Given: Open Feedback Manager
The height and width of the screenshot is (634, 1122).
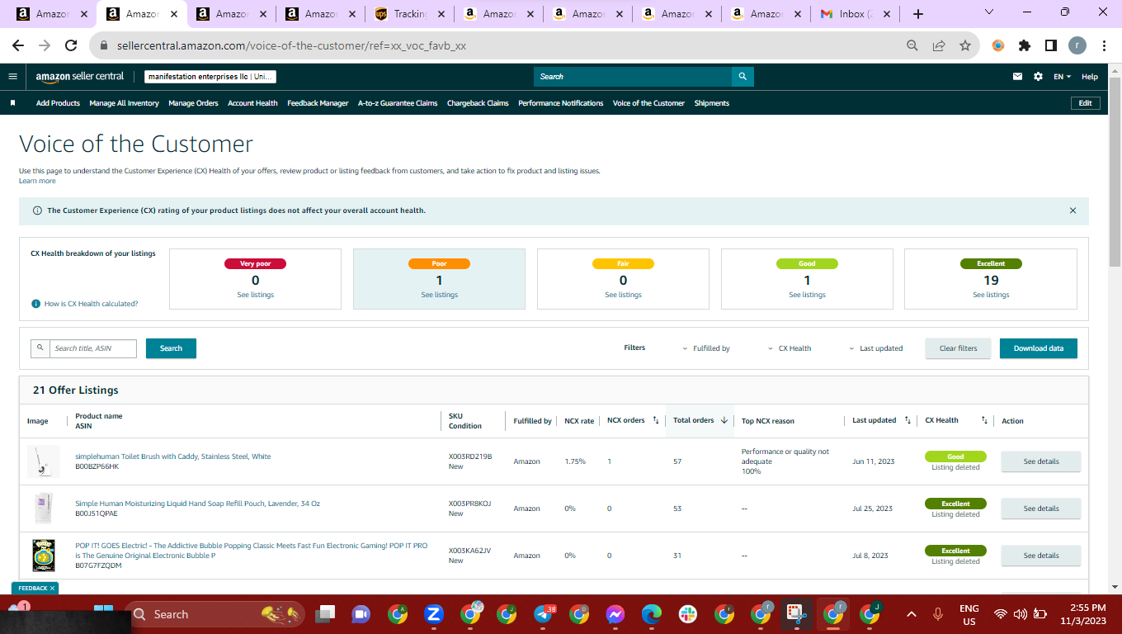Looking at the screenshot, I should pyautogui.click(x=318, y=103).
